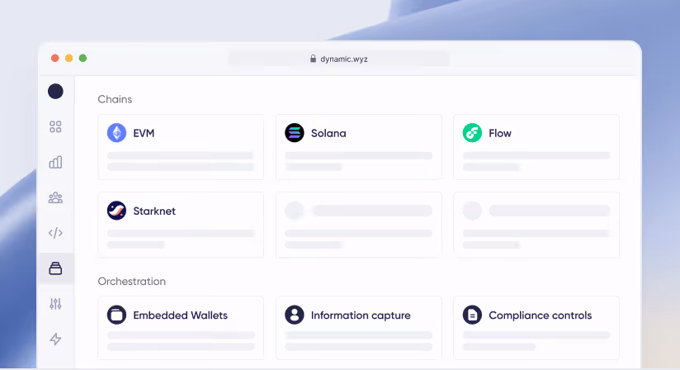The width and height of the screenshot is (680, 370).
Task: Open the Starknet chain card
Action: click(x=181, y=225)
